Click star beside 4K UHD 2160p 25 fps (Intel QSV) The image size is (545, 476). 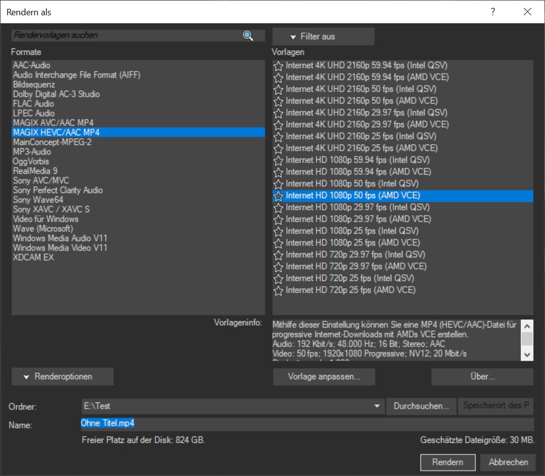click(x=278, y=136)
